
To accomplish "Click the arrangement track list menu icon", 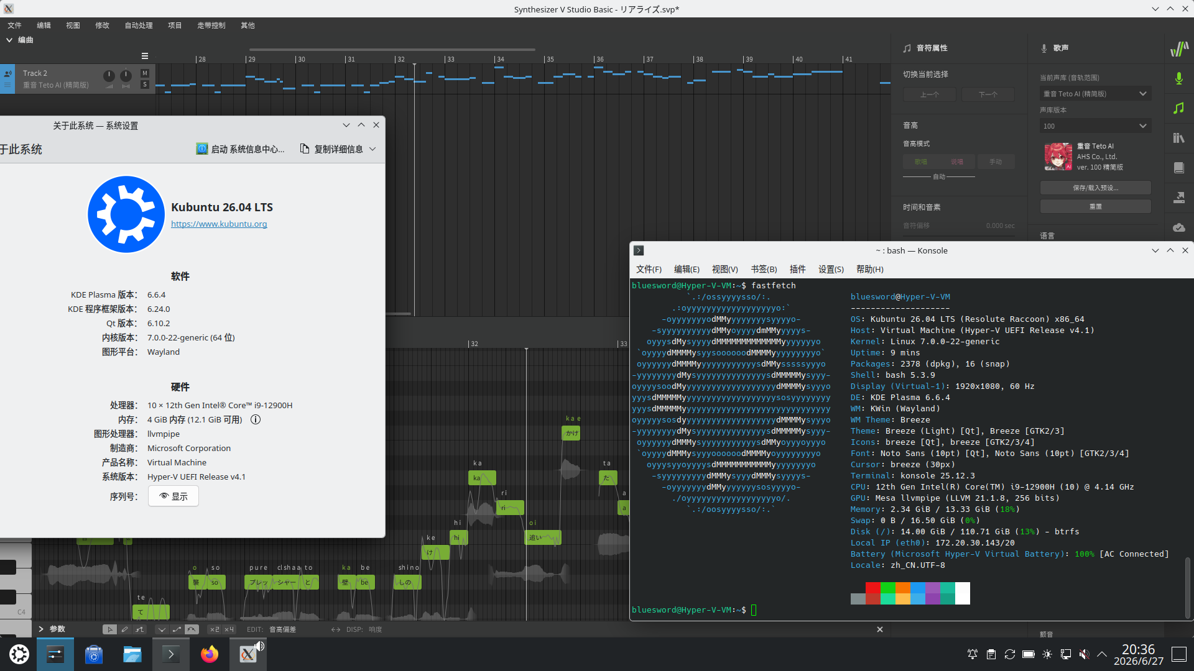I will pos(145,56).
